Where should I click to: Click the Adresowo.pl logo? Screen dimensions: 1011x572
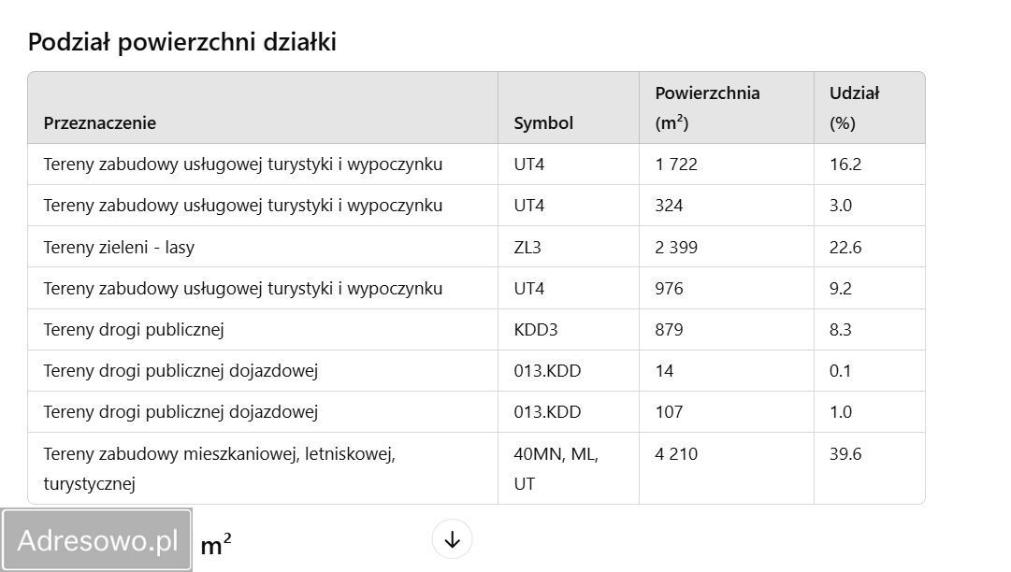(x=96, y=539)
